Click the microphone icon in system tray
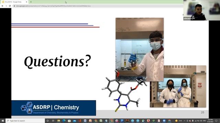Screen dimensions: 220x123 point(193,121)
